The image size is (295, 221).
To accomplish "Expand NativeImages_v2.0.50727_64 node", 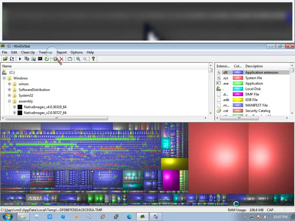I will pos(14,113).
